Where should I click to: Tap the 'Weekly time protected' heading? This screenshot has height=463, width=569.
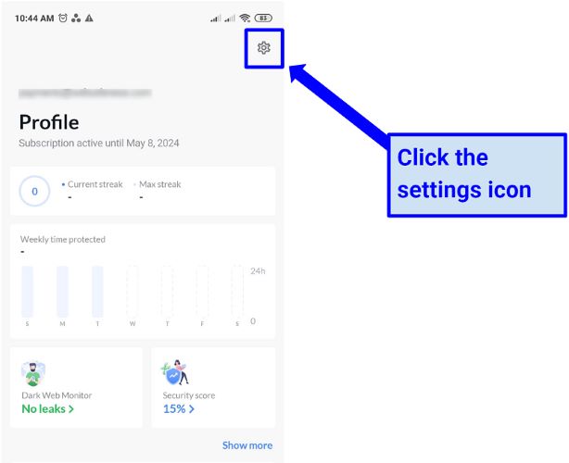point(63,239)
